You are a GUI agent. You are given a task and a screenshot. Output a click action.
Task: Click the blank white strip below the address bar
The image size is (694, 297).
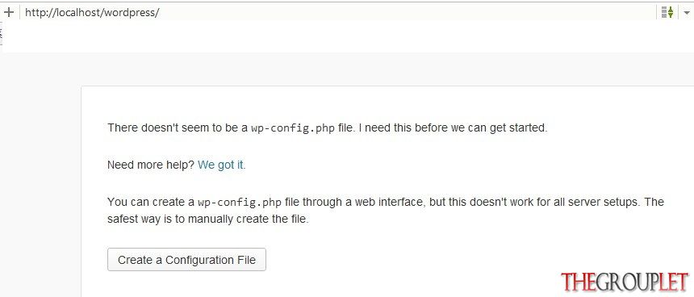(345, 36)
